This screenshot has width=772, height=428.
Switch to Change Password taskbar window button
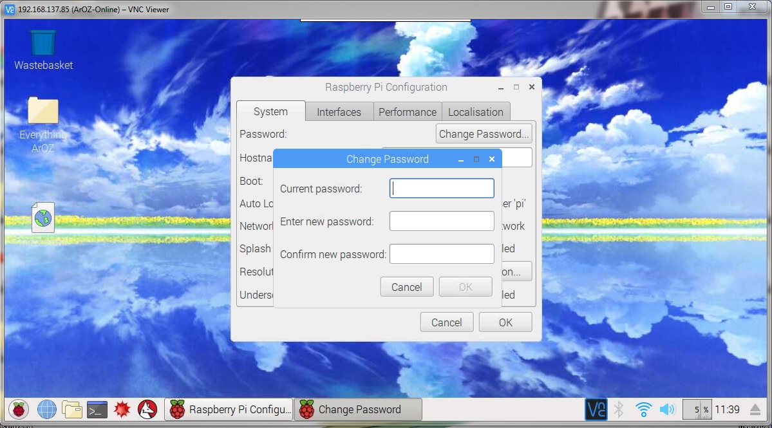pos(358,409)
